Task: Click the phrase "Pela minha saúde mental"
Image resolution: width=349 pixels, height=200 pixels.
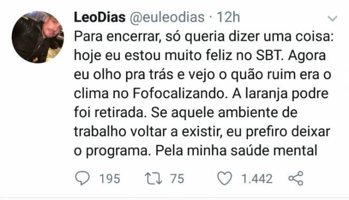Action: 236,151
